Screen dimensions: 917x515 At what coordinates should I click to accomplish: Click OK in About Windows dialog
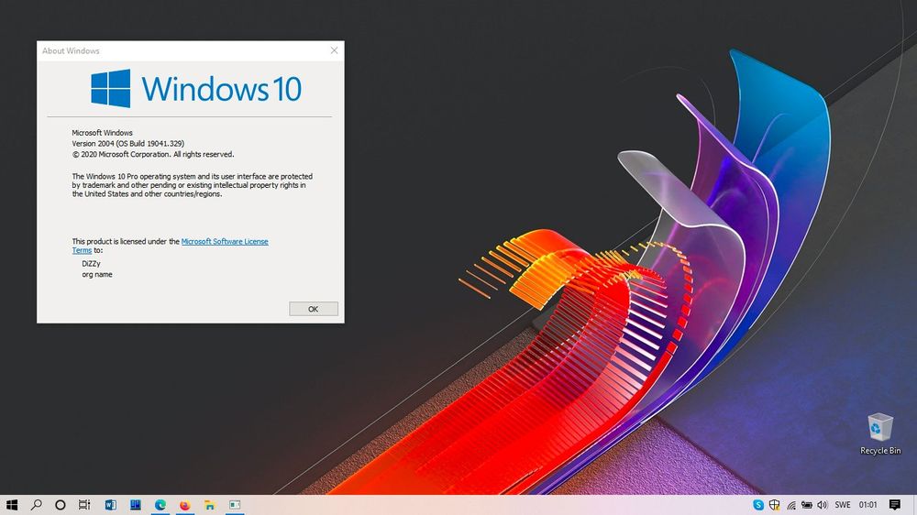click(x=314, y=309)
